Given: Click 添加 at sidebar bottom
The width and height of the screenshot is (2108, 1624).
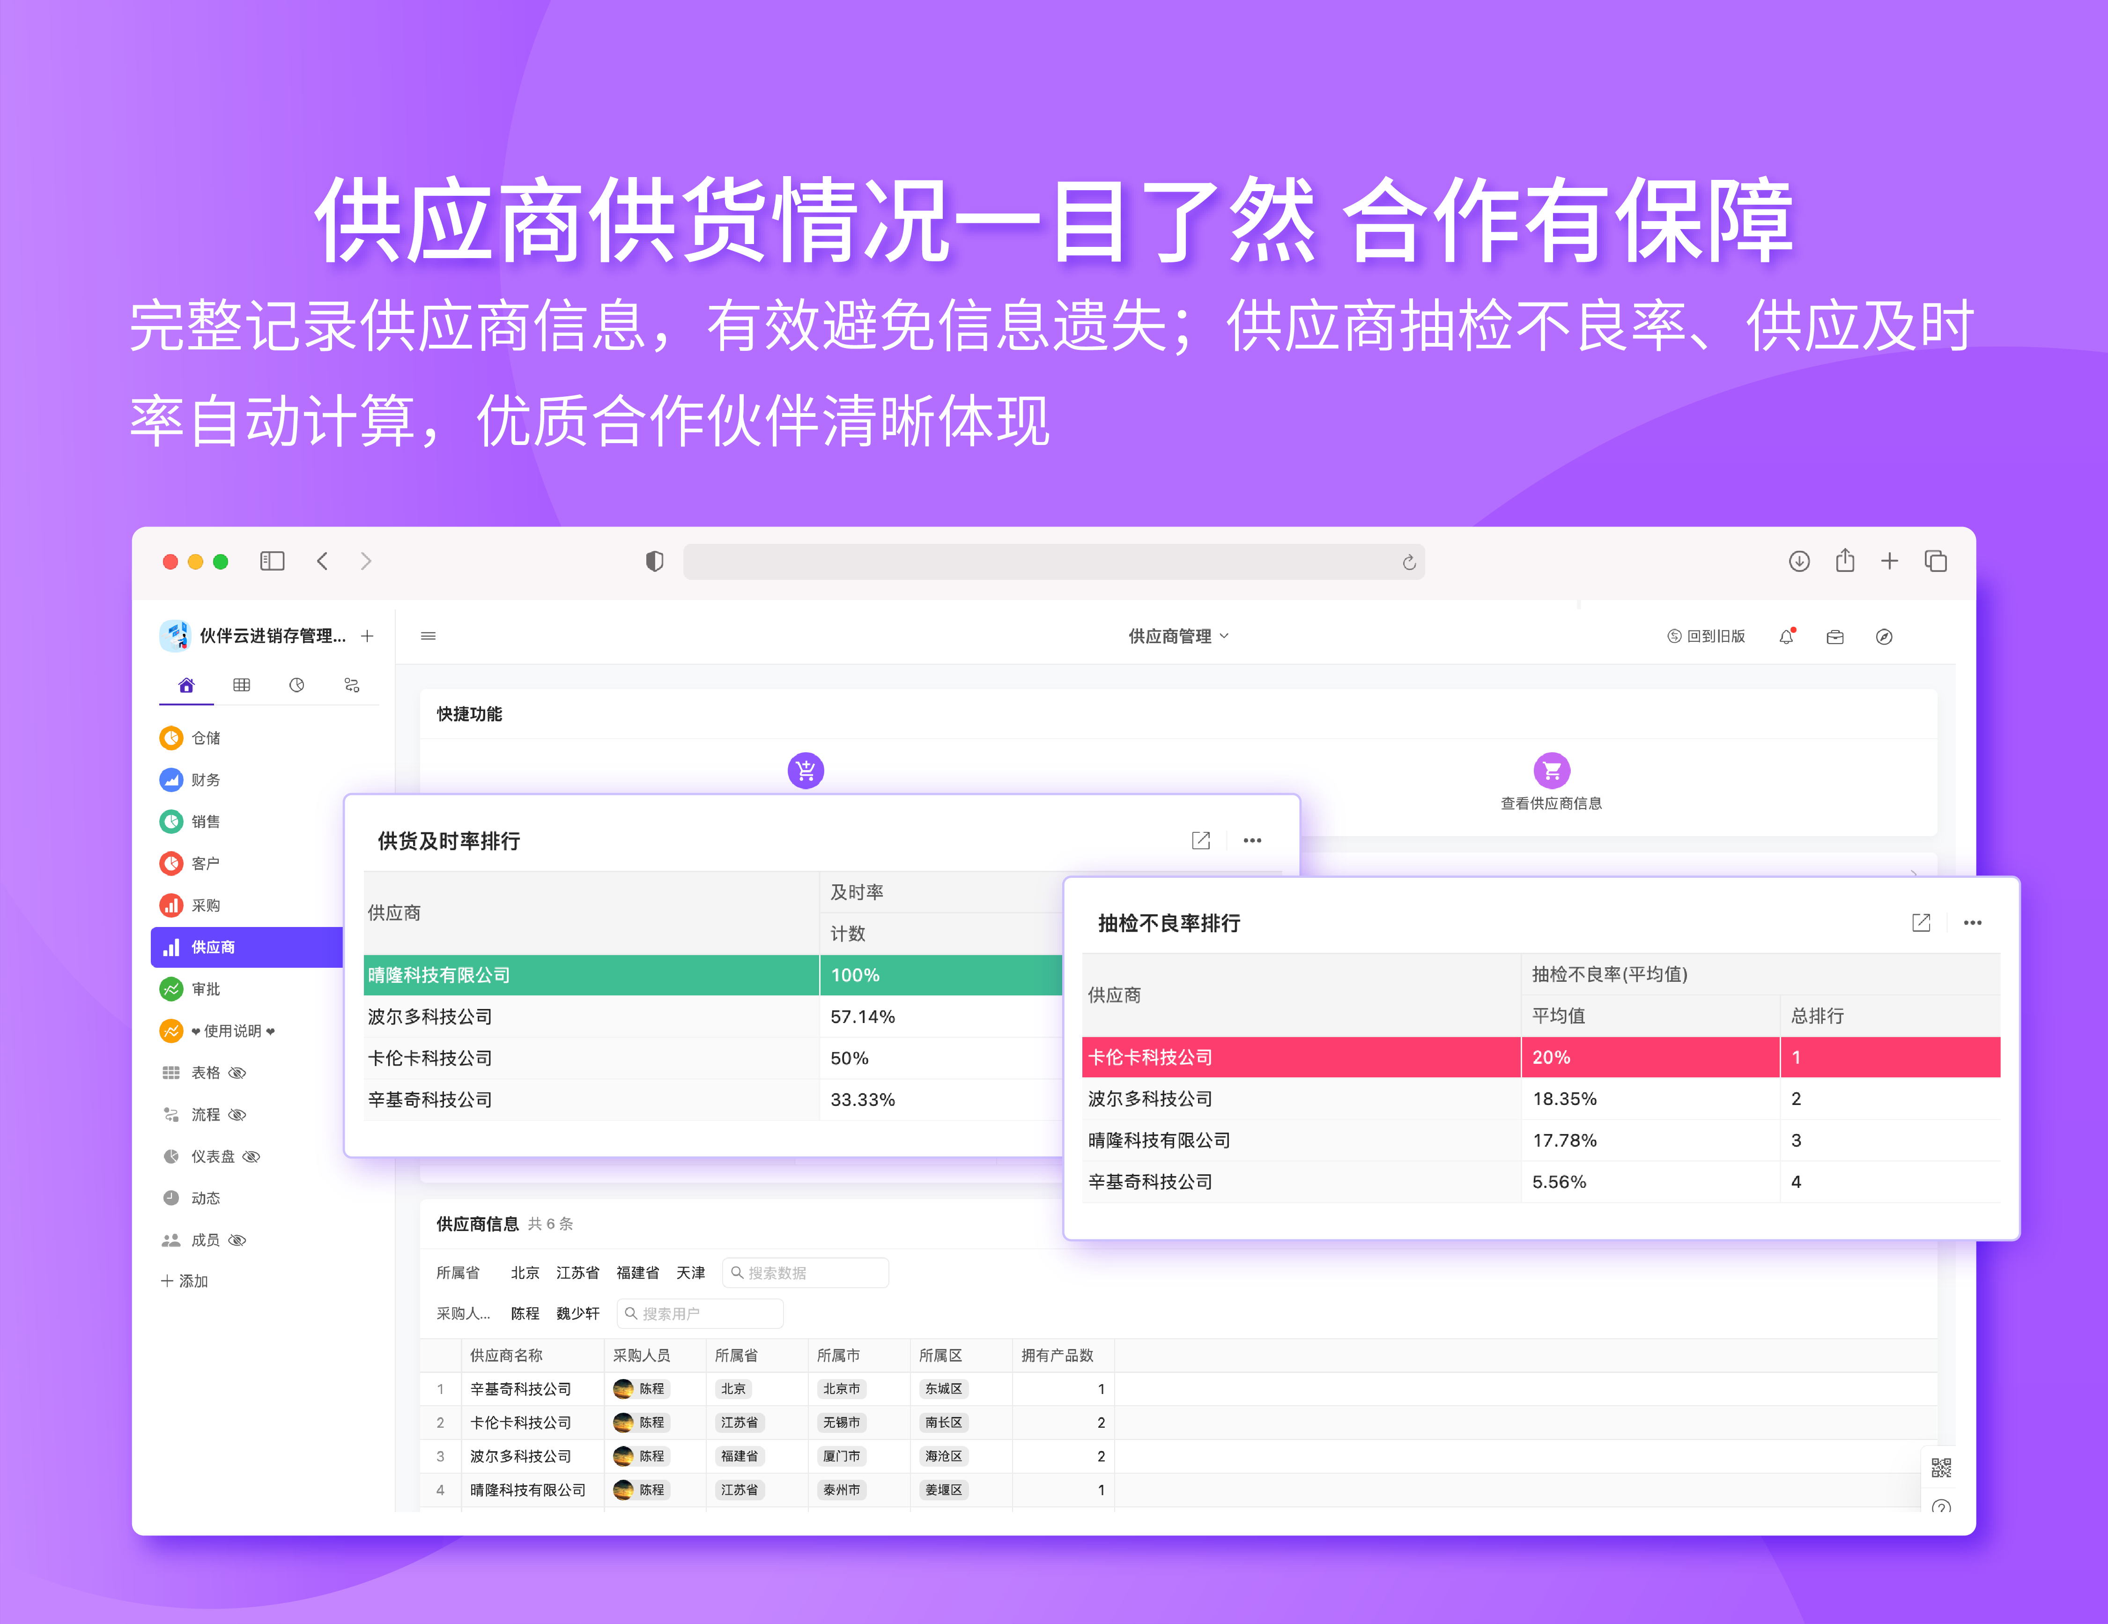Looking at the screenshot, I should pos(185,1281).
